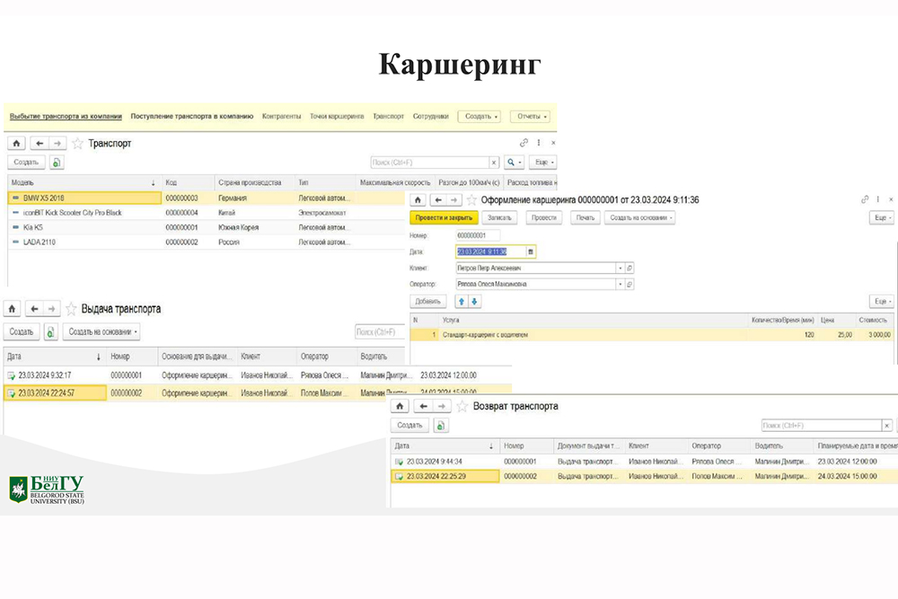Click the home icon in Транспорт window
898x599 pixels.
(x=16, y=144)
